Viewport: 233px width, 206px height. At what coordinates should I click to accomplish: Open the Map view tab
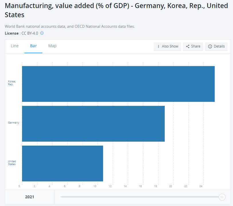(x=52, y=46)
